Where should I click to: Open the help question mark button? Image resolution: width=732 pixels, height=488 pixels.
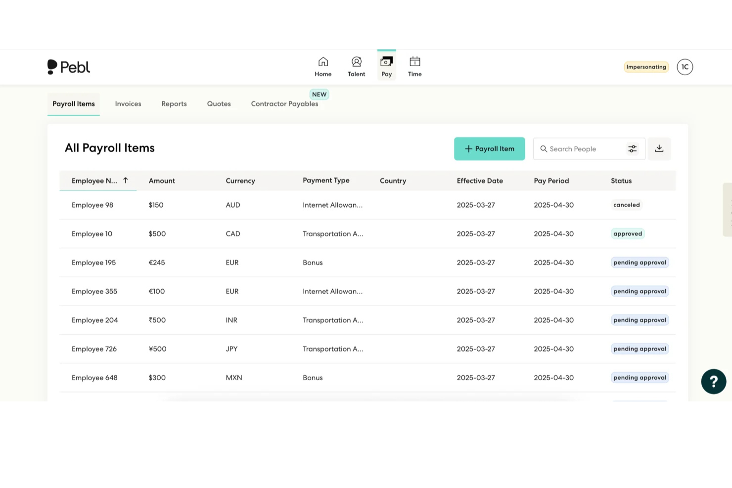coord(713,381)
